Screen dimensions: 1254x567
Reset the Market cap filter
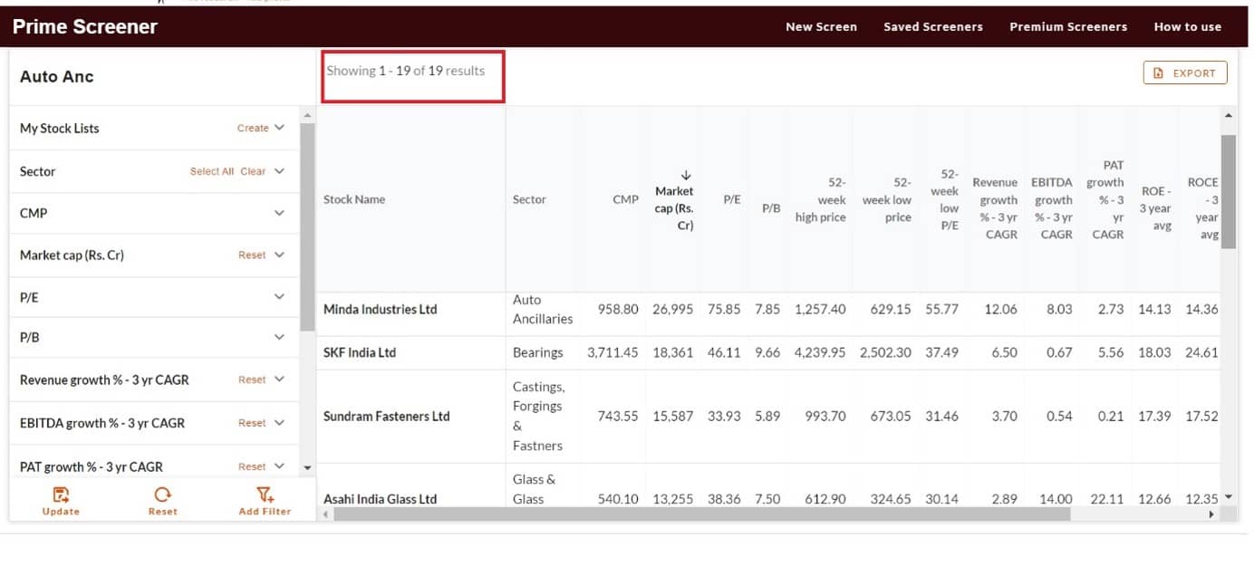(252, 255)
